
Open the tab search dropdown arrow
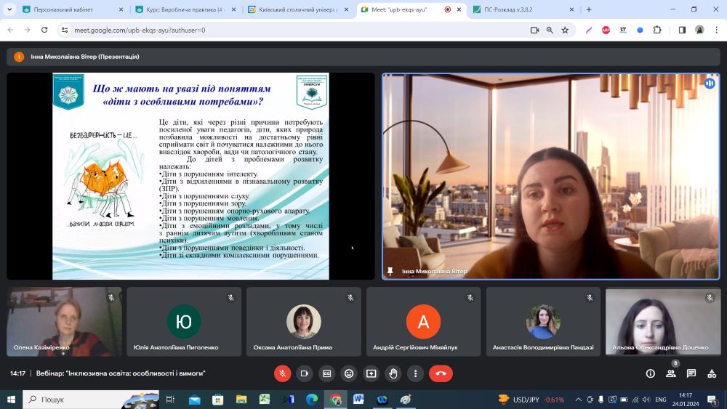point(9,9)
